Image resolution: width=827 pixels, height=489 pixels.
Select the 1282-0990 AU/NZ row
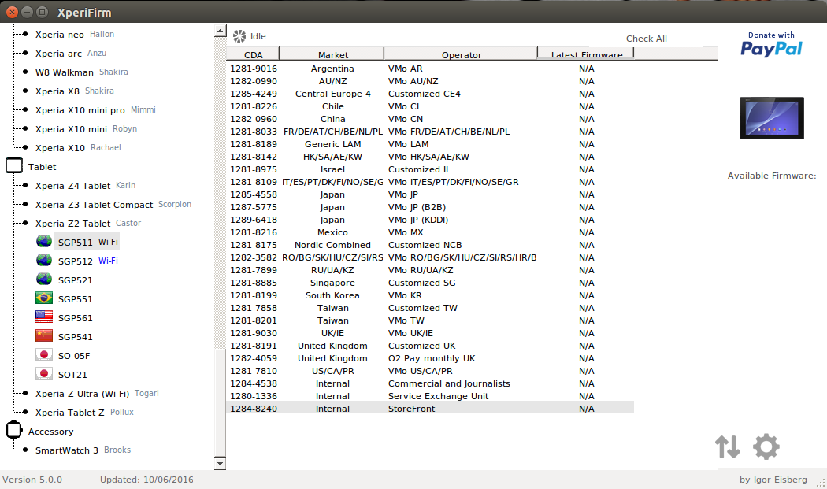(x=430, y=81)
